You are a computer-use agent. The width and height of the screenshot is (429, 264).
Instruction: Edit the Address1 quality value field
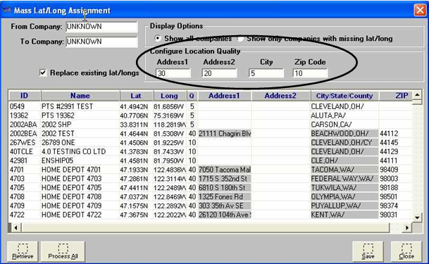point(173,73)
